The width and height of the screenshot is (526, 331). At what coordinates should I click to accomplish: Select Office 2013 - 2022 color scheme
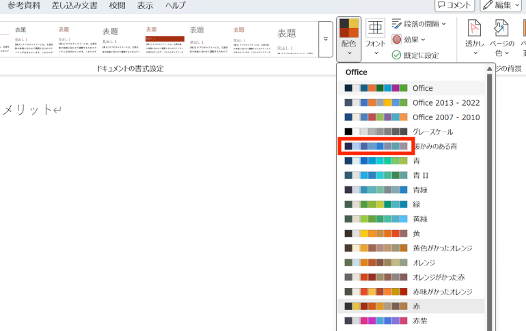click(411, 102)
